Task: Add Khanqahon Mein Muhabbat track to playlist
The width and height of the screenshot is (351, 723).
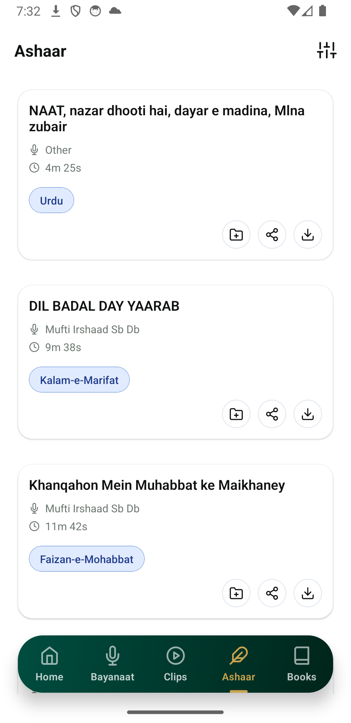Action: click(x=236, y=593)
